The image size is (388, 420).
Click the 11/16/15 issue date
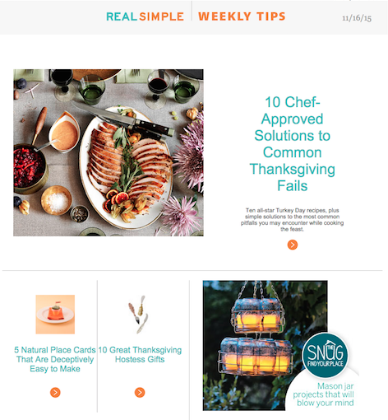[357, 18]
